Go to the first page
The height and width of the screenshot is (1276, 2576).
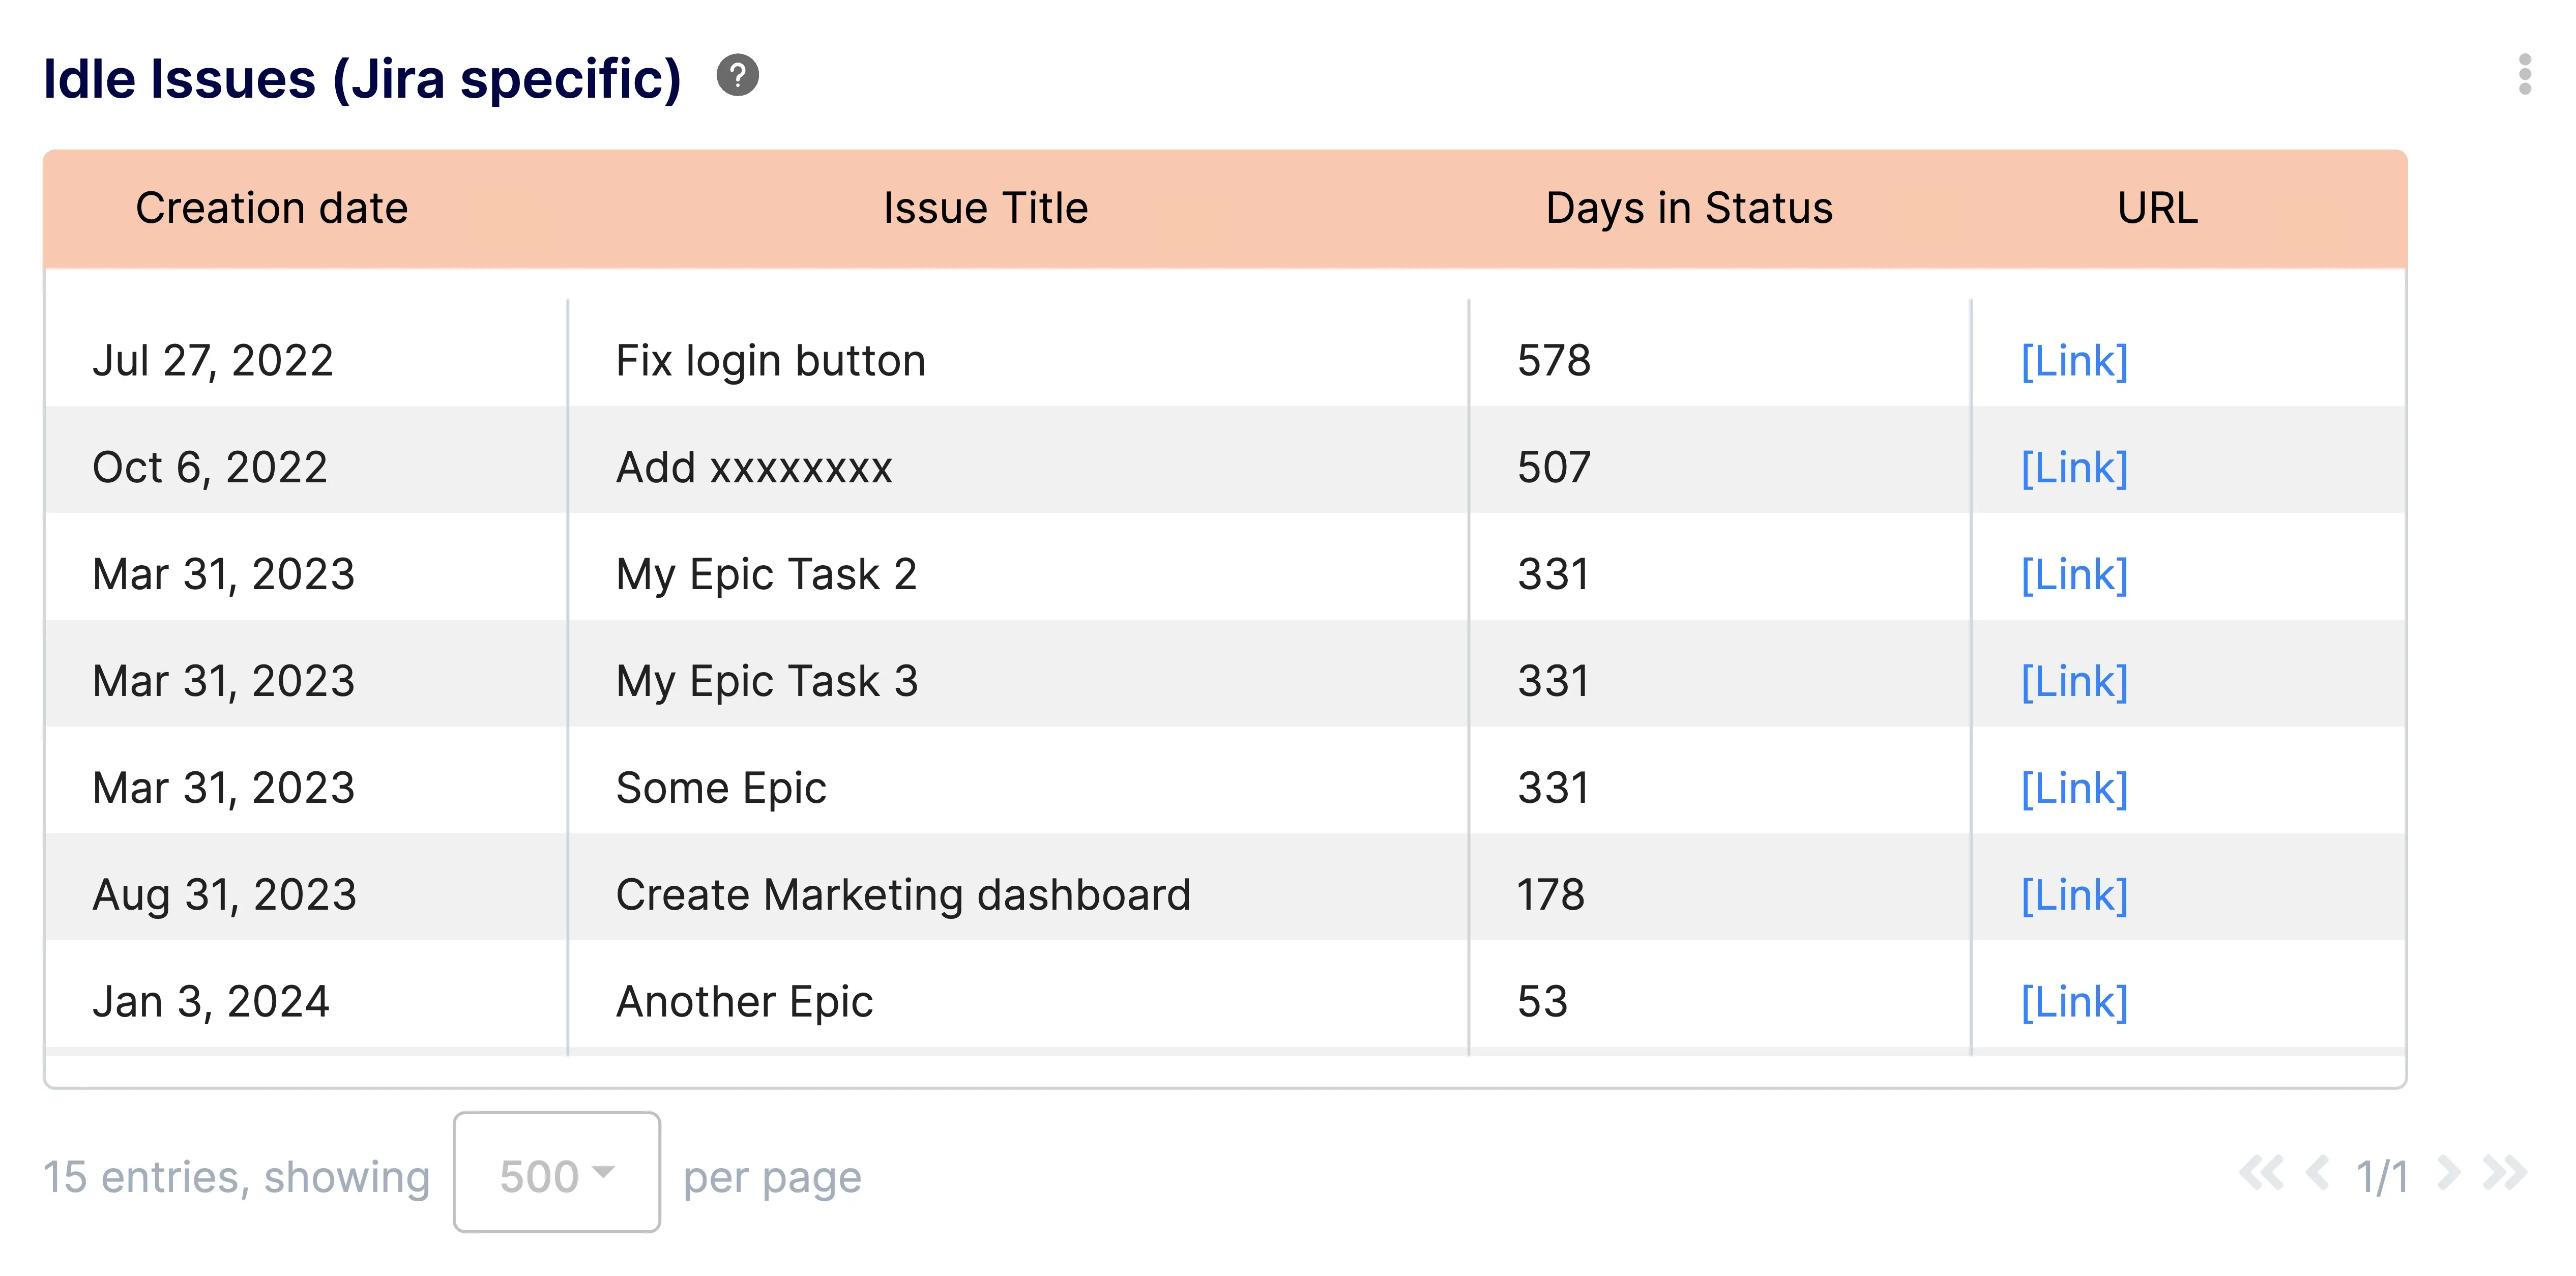2261,1173
